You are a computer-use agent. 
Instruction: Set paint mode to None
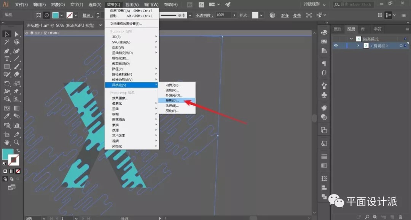(x=18, y=171)
